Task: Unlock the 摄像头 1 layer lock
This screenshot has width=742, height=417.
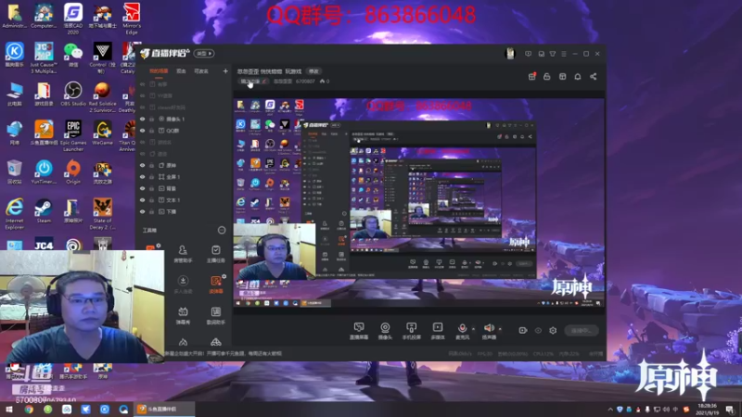Action: [x=152, y=119]
